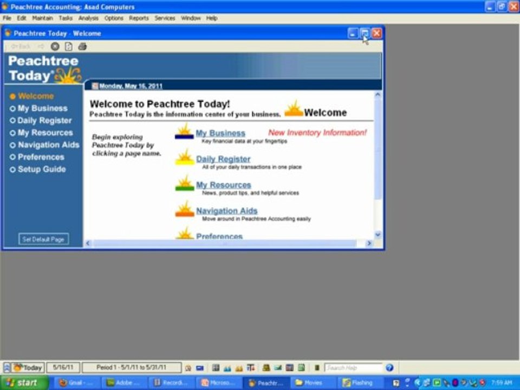Image resolution: width=520 pixels, height=390 pixels.
Task: Click the Refresh page icon in toolbar
Action: tap(69, 47)
